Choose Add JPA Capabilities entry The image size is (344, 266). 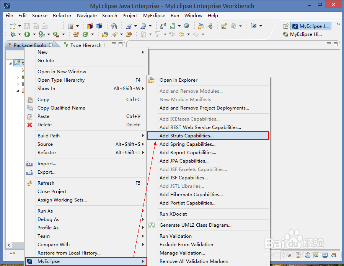pos(208,161)
